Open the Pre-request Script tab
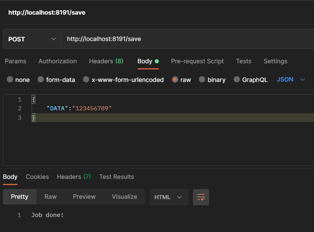 point(197,61)
